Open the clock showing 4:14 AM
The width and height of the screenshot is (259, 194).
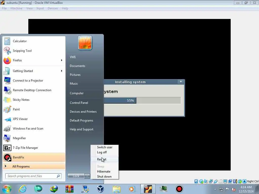(x=246, y=189)
